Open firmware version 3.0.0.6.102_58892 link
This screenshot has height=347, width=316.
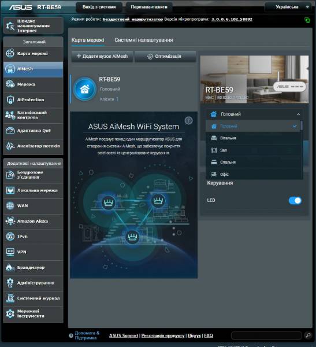click(232, 19)
